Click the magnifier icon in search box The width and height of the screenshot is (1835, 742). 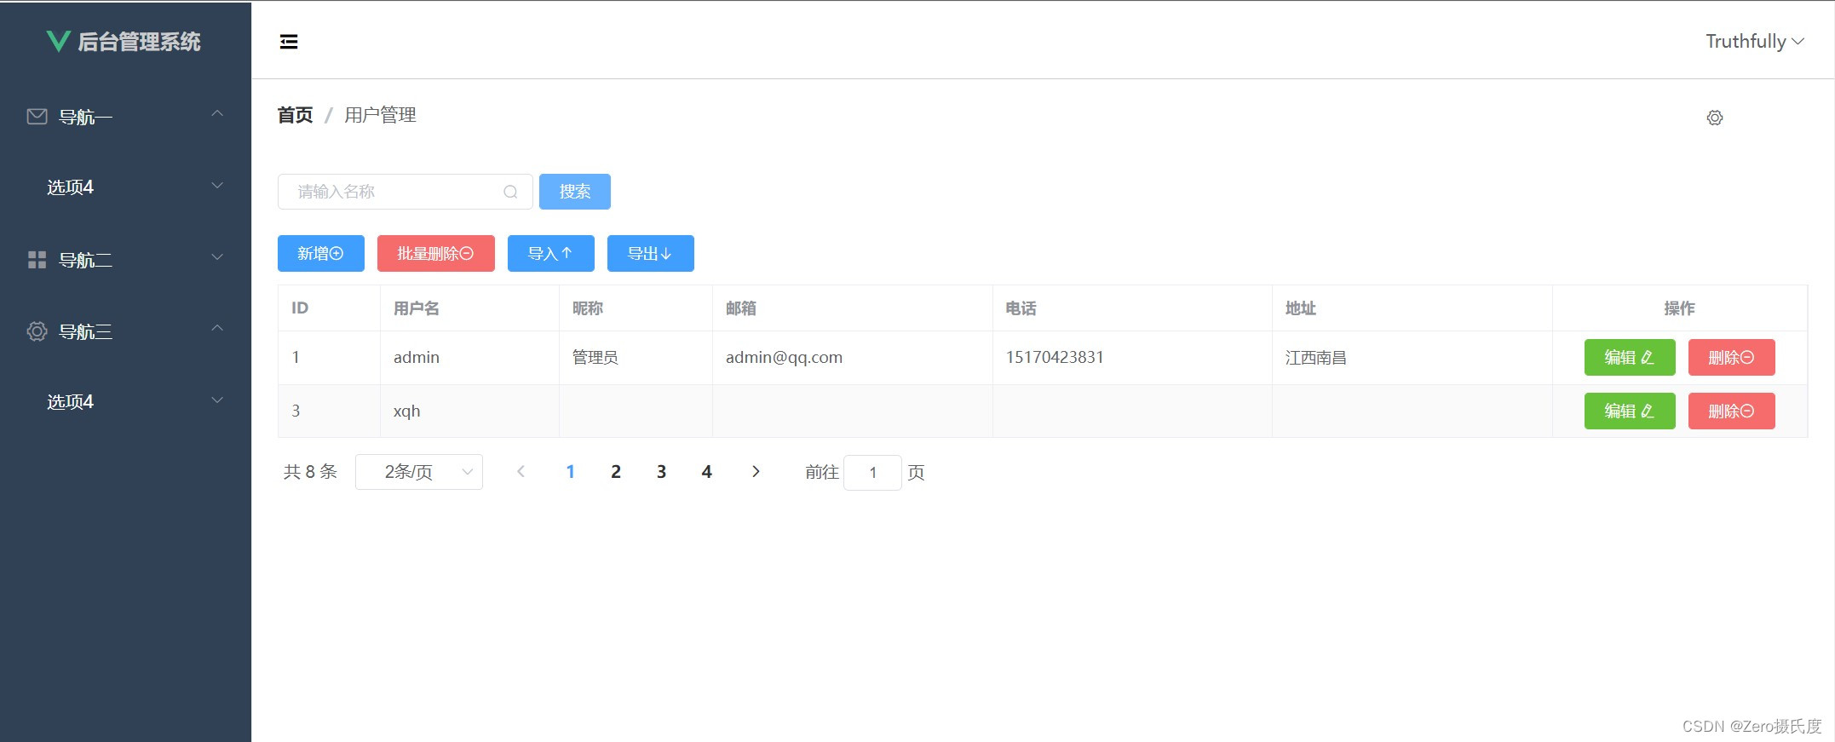click(510, 192)
